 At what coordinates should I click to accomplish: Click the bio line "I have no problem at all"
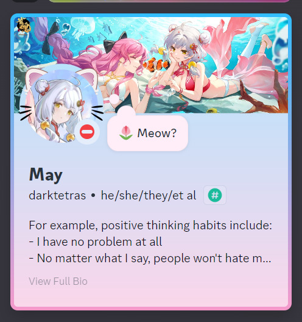point(96,241)
